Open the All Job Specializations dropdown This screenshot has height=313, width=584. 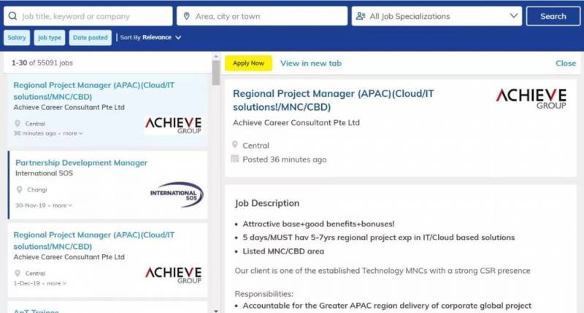(x=437, y=16)
